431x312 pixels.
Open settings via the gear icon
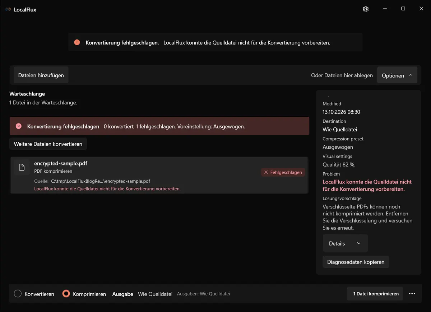[366, 9]
